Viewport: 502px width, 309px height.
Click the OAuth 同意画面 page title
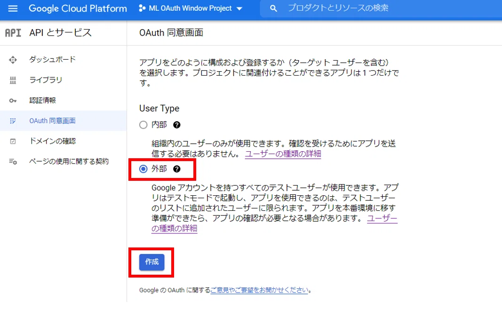171,32
